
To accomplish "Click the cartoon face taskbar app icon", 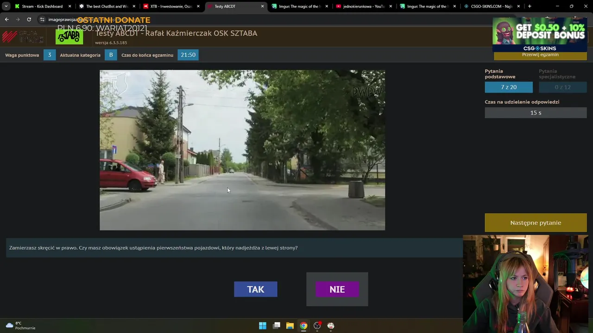I will (x=331, y=326).
